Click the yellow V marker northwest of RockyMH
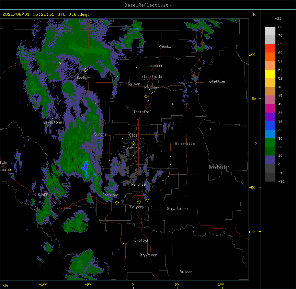 coord(60,63)
